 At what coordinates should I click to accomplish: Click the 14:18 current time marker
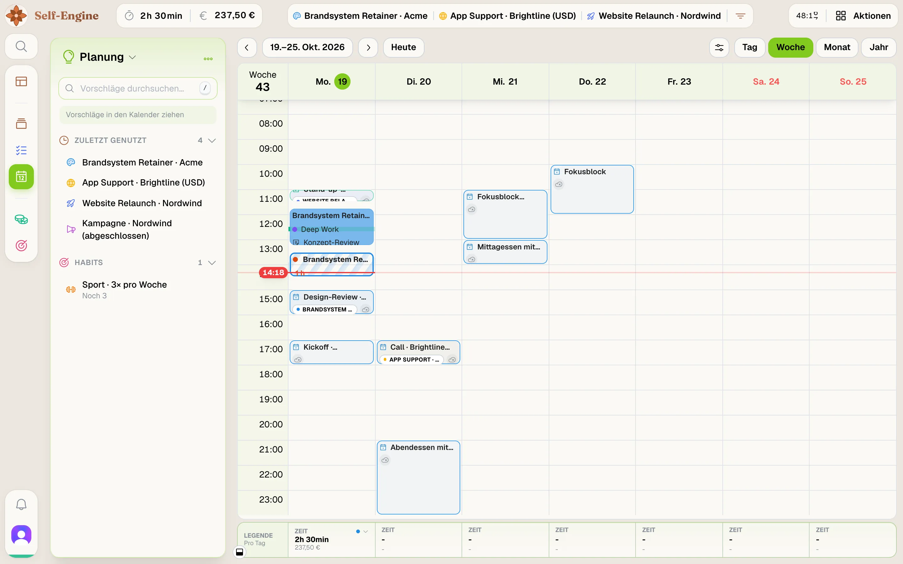273,273
